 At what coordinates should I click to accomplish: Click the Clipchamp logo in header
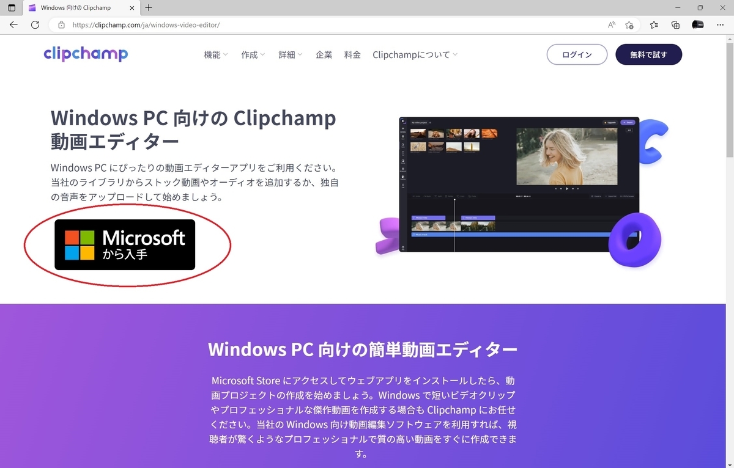coord(86,54)
